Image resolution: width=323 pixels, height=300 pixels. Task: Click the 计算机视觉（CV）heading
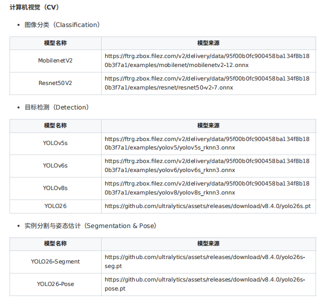[x=35, y=7]
